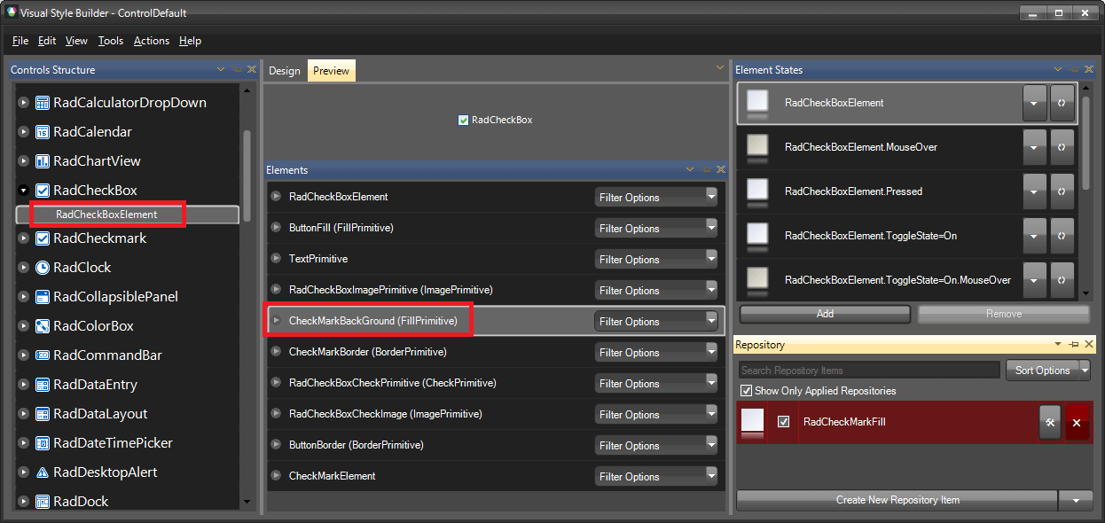Click the edit icon beside RadCheckBoxElement state
1105x523 pixels.
pyautogui.click(x=1061, y=102)
